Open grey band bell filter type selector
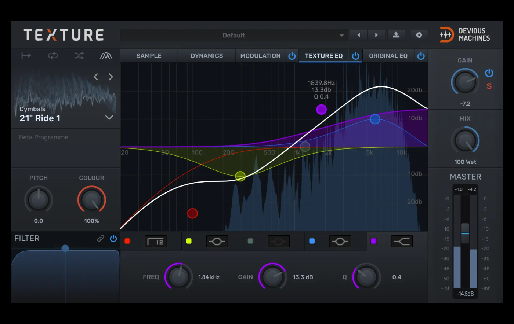514x324 pixels. click(x=279, y=241)
